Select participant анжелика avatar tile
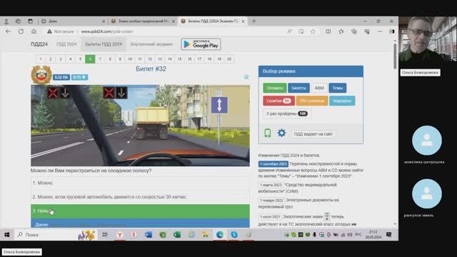 point(427,141)
